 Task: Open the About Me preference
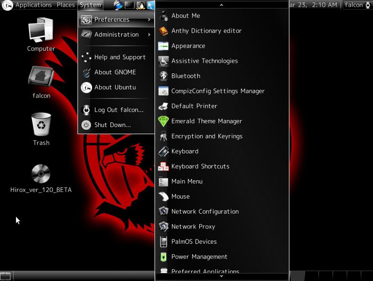point(222,16)
